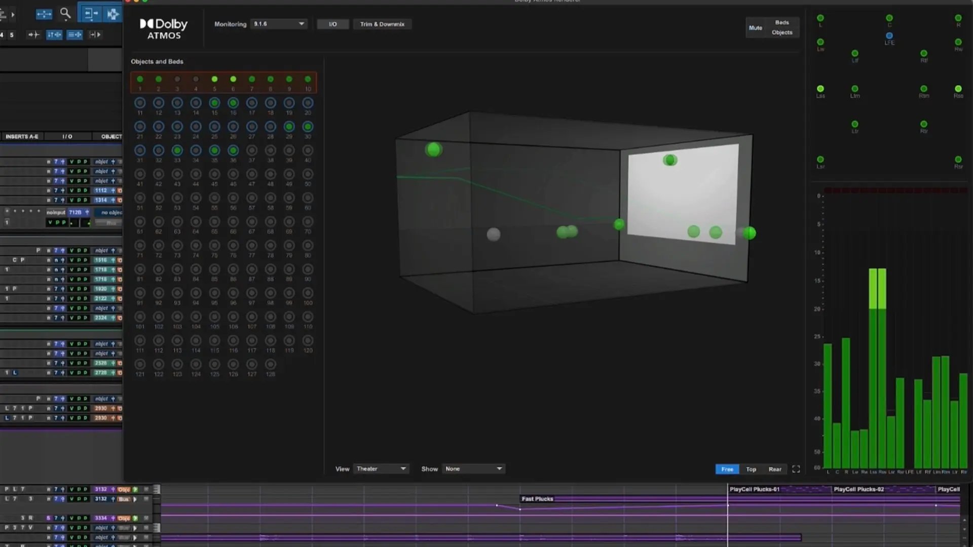
Task: Open the Show None dropdown
Action: point(473,469)
